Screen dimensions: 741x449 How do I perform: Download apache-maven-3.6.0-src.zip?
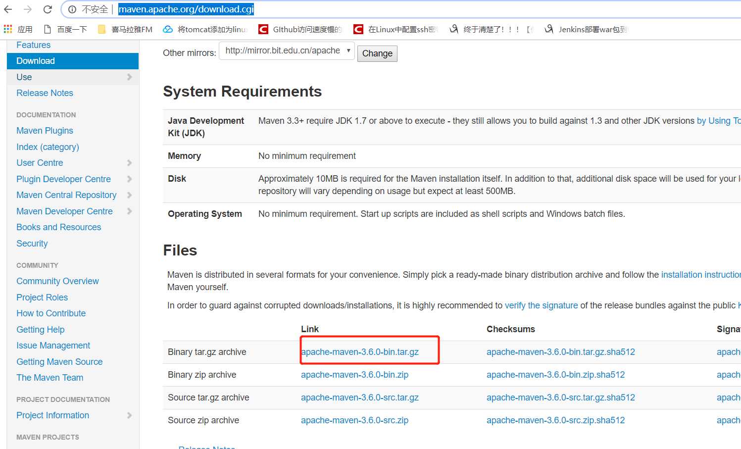(x=354, y=420)
